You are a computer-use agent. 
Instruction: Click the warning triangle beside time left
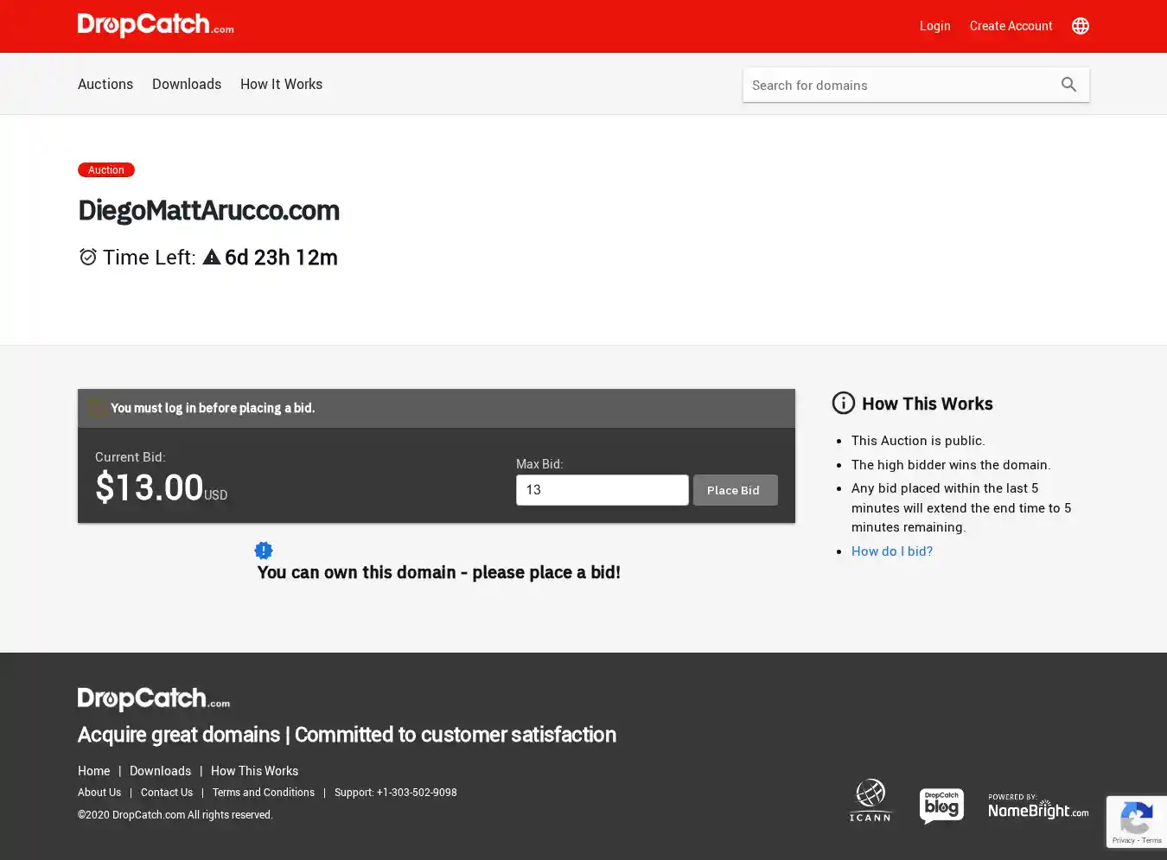tap(212, 258)
